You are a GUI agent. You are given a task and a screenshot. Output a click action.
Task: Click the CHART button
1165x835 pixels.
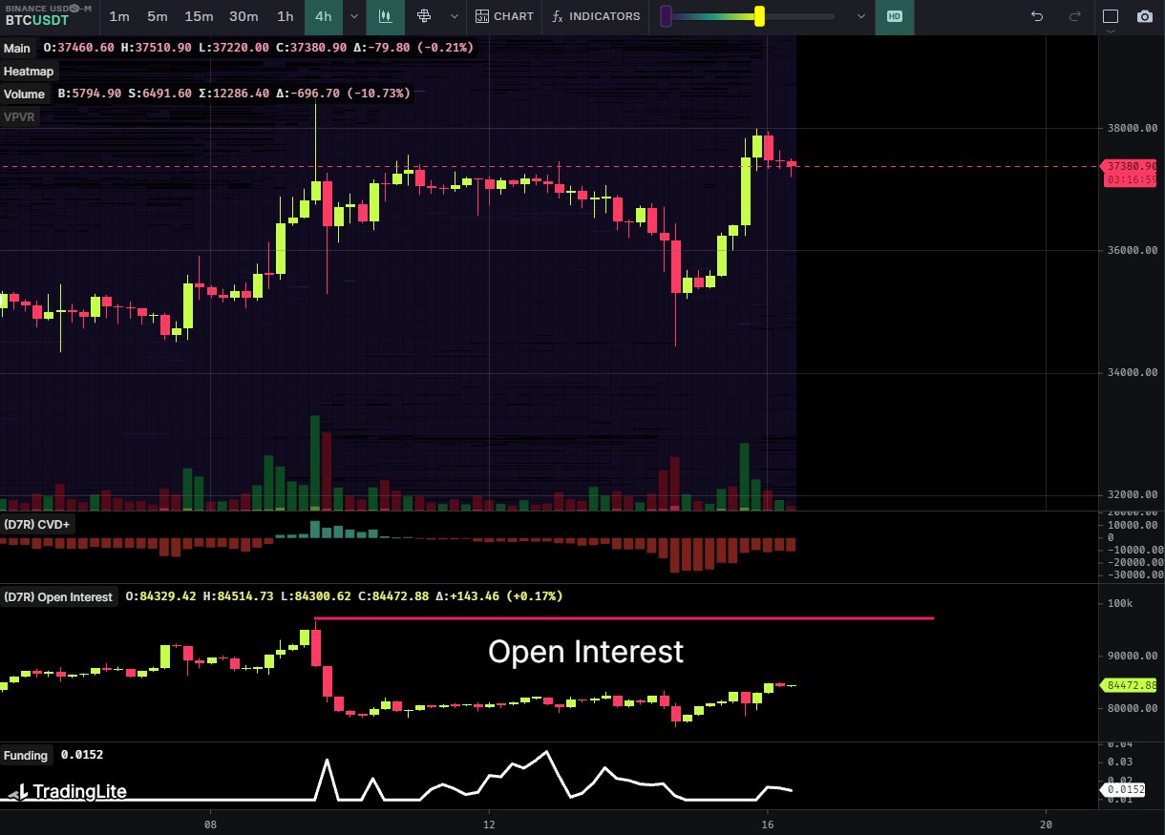pyautogui.click(x=505, y=16)
